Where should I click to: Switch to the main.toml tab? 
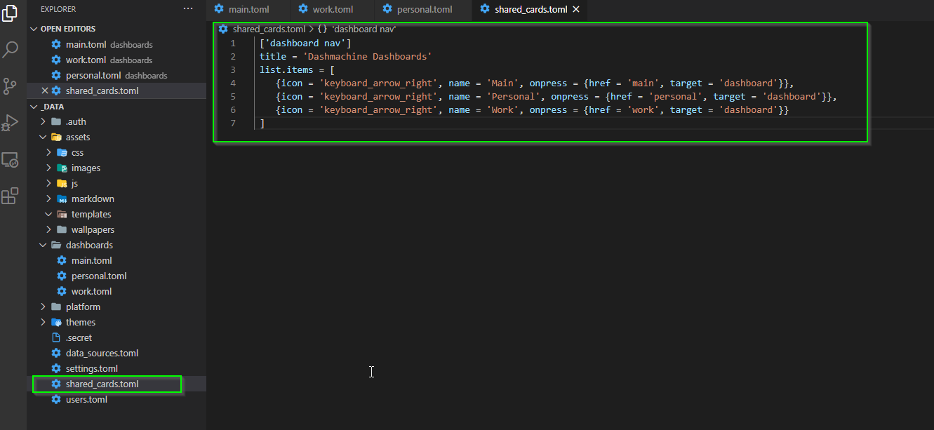248,10
